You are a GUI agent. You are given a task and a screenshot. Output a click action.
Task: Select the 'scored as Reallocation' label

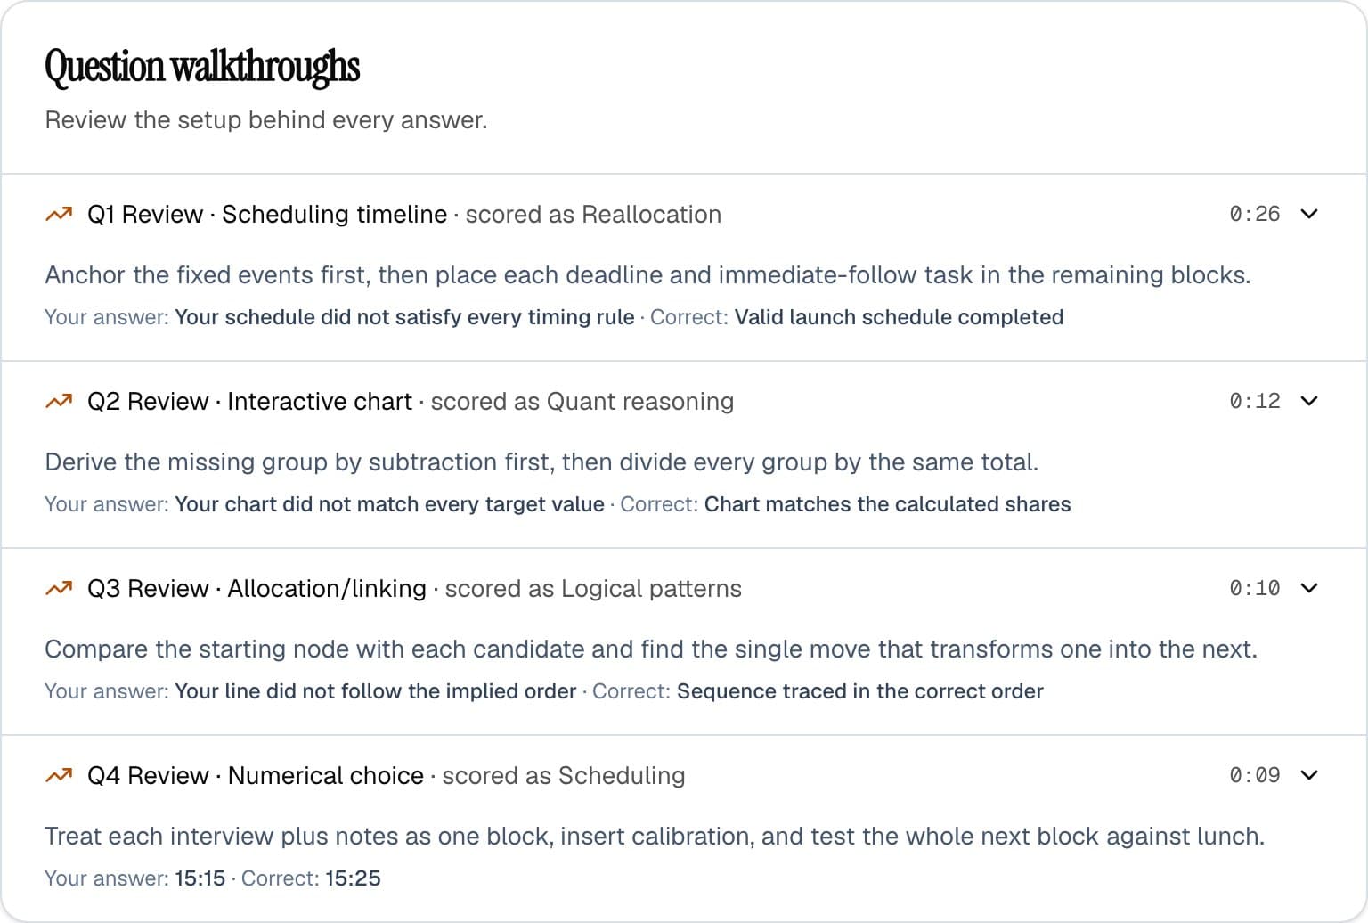point(593,215)
